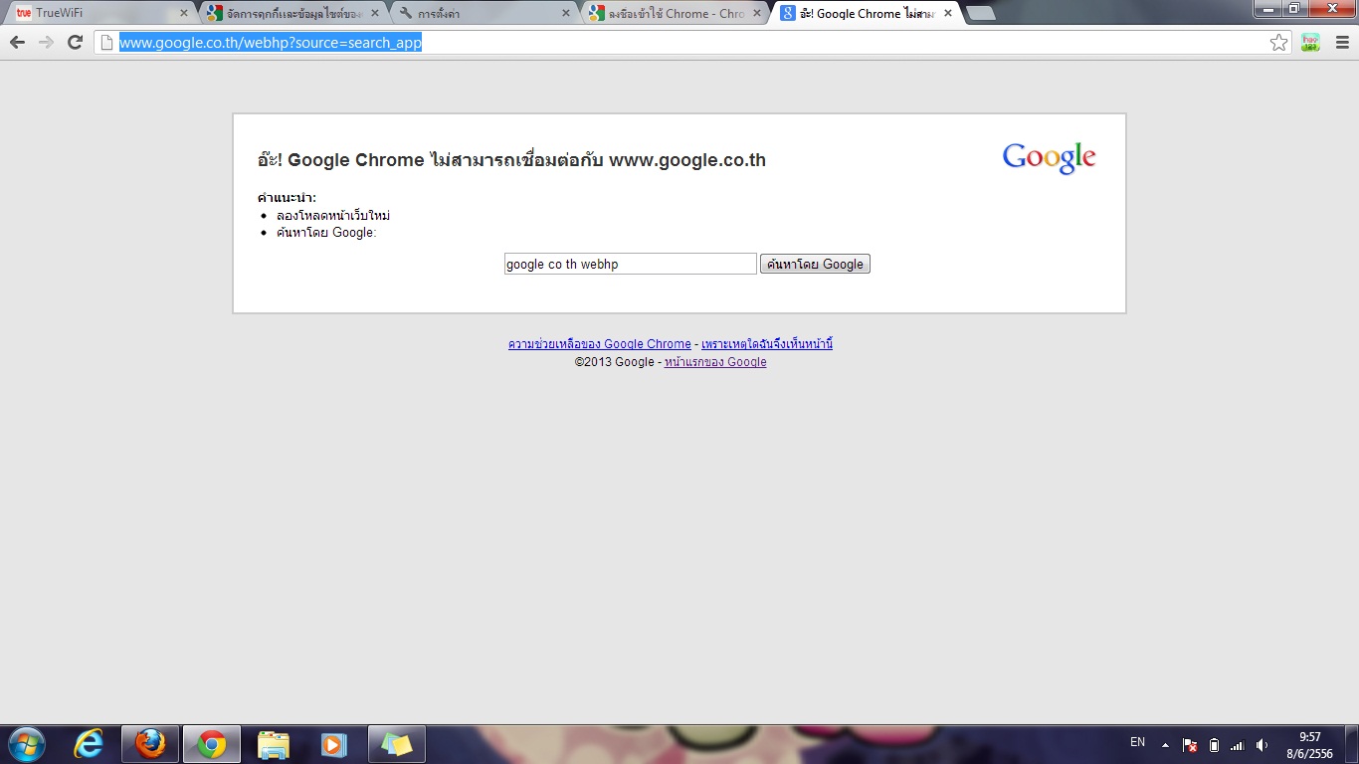Open the sticky notes taskbar icon
Screen dimensions: 1359x764
[x=396, y=744]
